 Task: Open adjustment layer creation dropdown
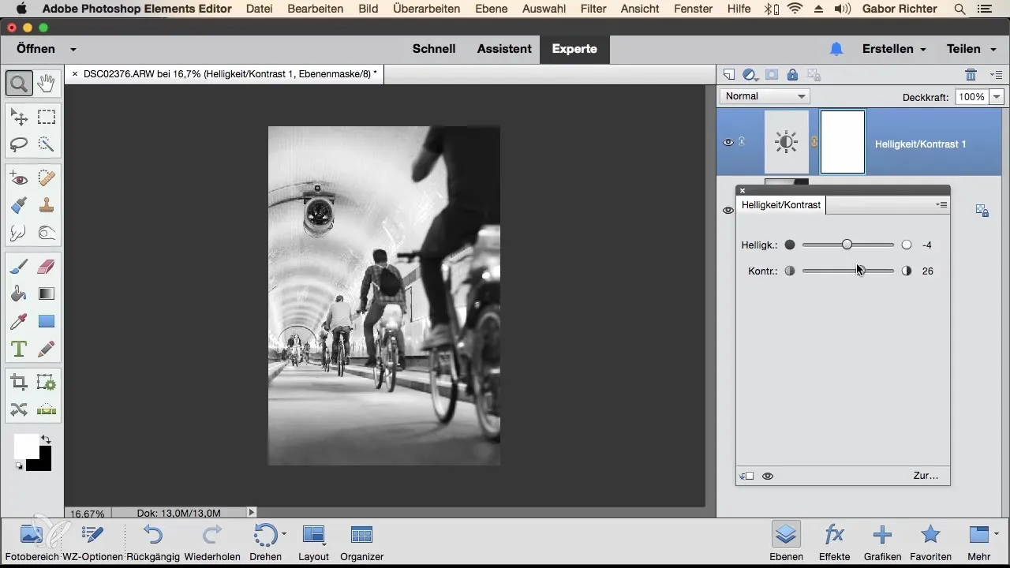[x=750, y=75]
